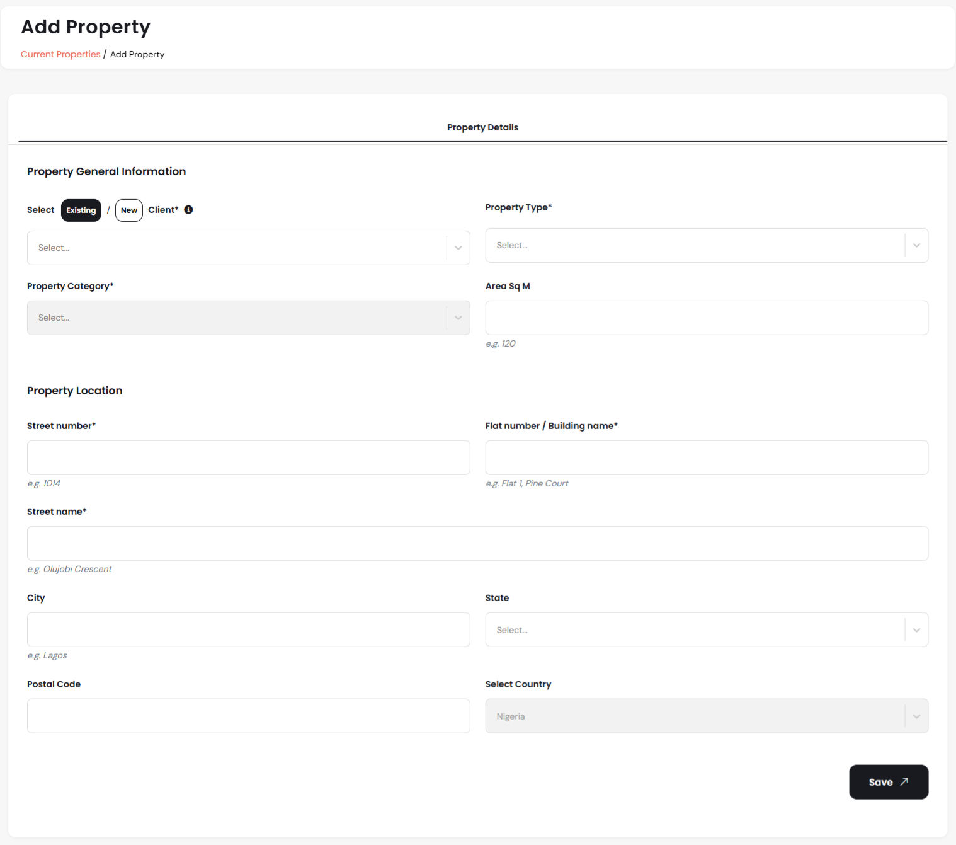Click the 'e.g. Lagos' hint text
Image resolution: width=956 pixels, height=845 pixels.
(x=47, y=655)
